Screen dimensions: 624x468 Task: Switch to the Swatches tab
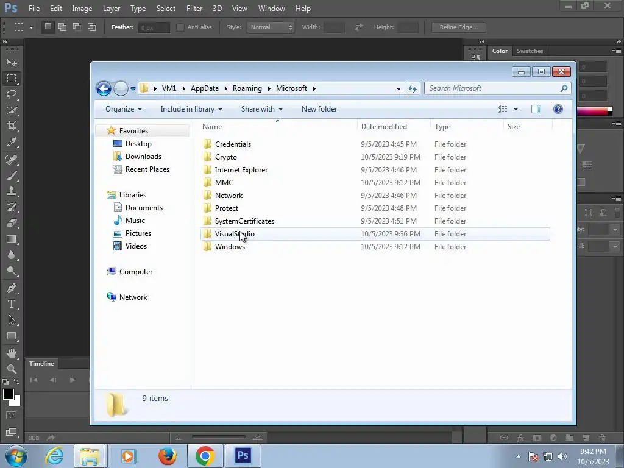coord(530,51)
